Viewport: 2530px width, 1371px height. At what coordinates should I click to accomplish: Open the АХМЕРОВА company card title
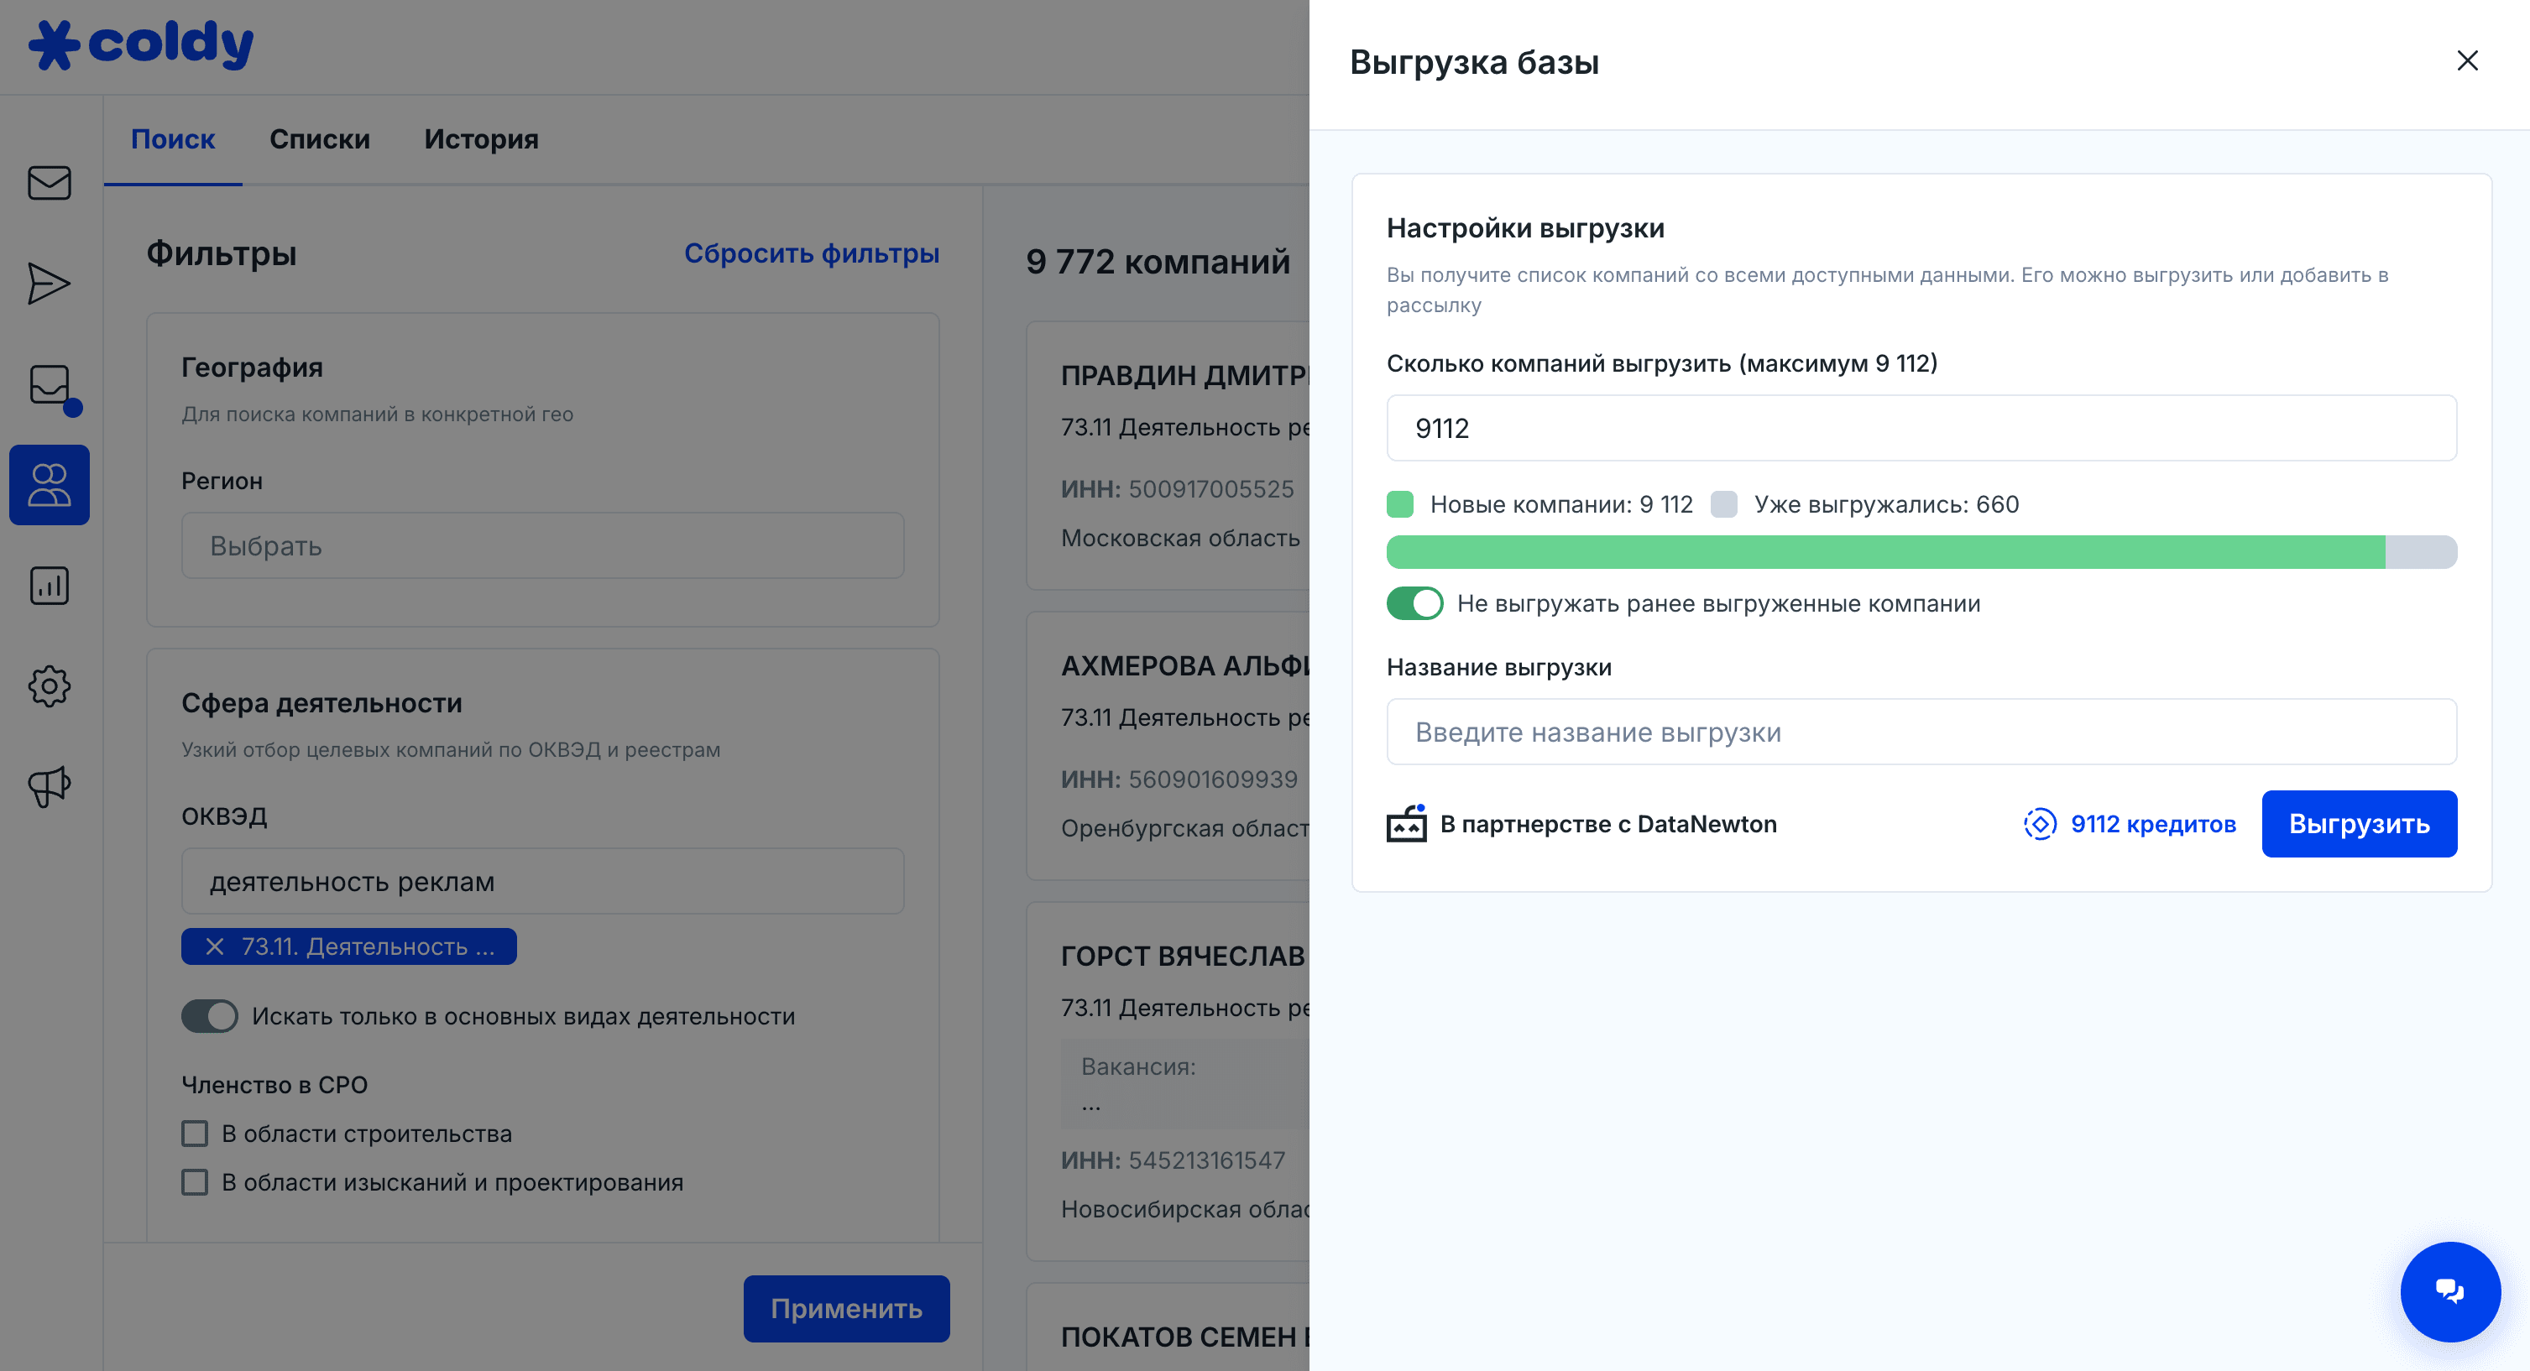1184,666
